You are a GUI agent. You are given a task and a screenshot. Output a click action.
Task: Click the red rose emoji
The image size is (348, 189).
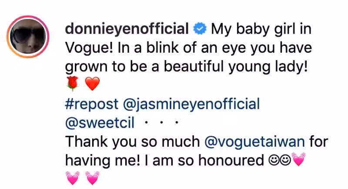point(73,84)
